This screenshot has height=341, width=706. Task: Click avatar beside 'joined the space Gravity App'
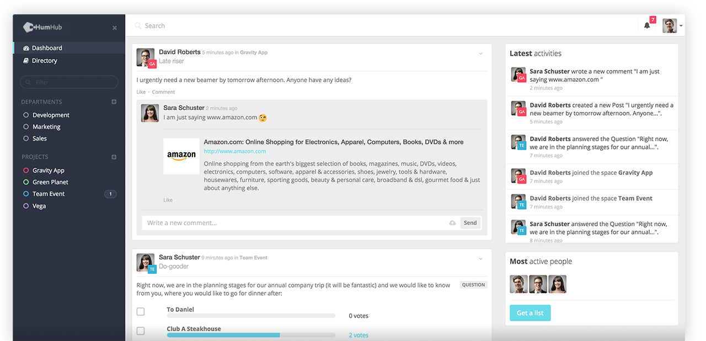coord(518,176)
